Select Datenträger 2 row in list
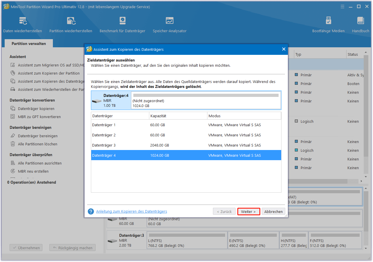373x262 pixels. click(186, 135)
